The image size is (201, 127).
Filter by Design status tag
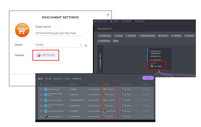coord(118,36)
